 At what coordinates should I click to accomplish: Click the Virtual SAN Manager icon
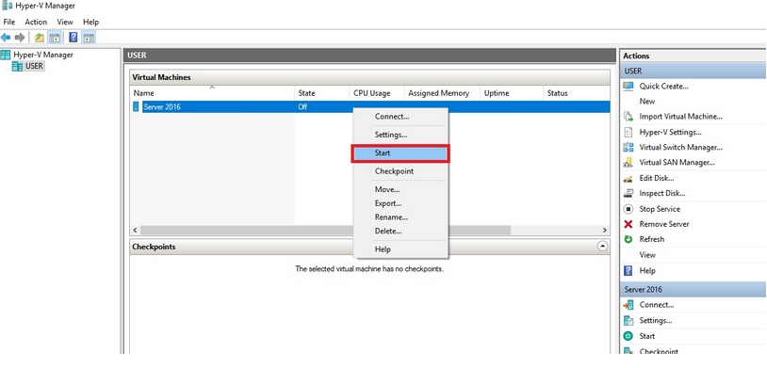pyautogui.click(x=628, y=163)
